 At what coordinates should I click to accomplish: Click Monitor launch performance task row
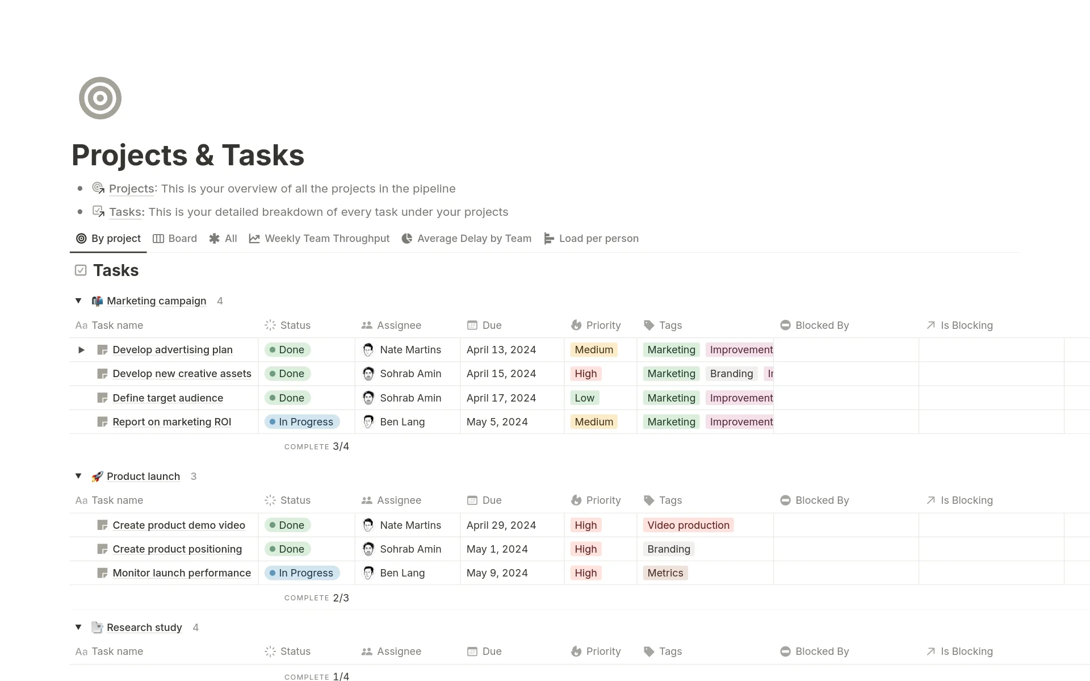point(181,573)
